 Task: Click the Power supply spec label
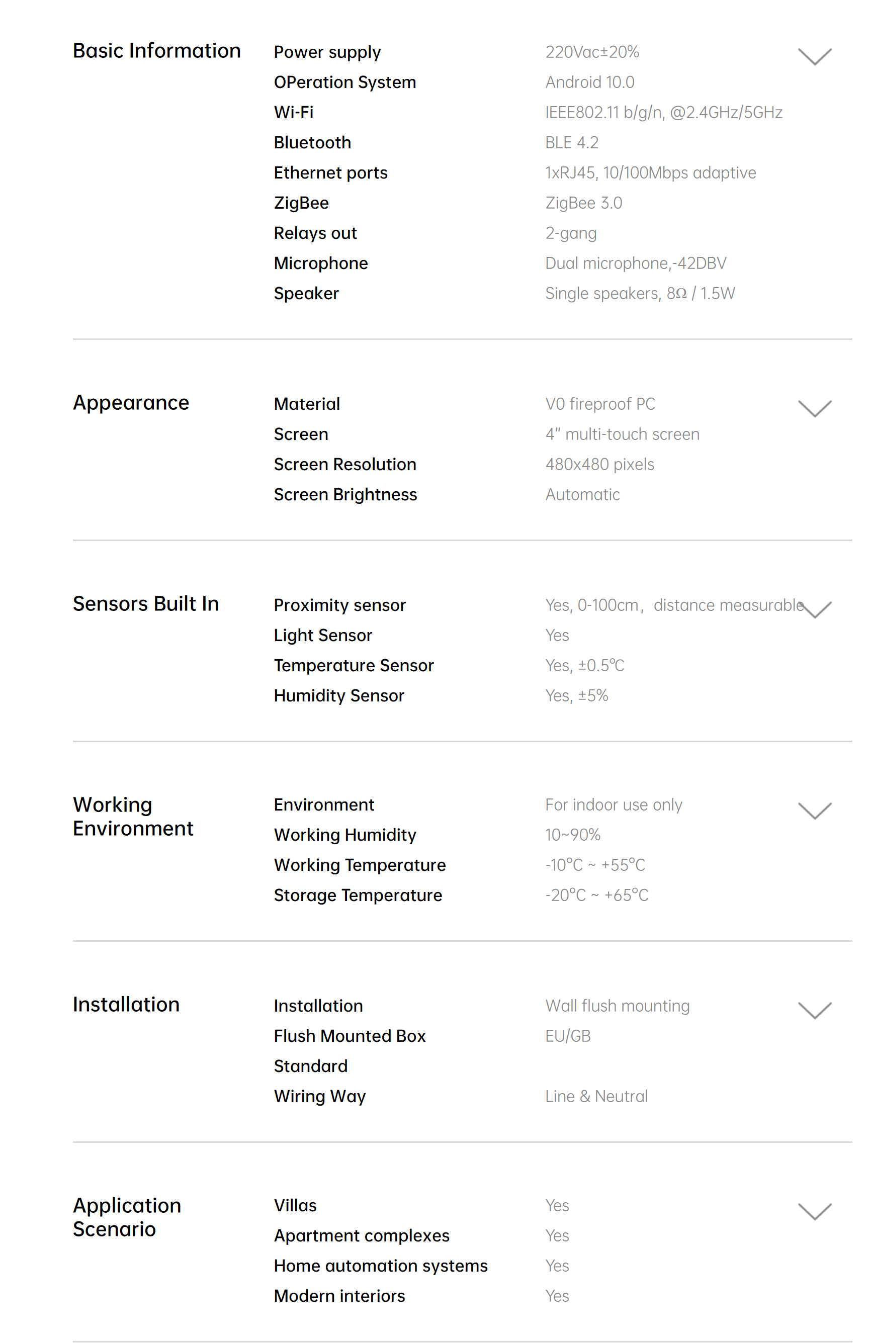click(x=327, y=52)
